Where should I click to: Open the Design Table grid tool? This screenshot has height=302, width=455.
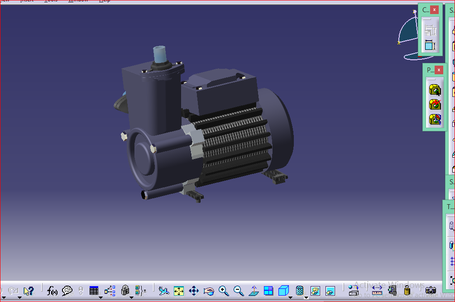[94, 291]
